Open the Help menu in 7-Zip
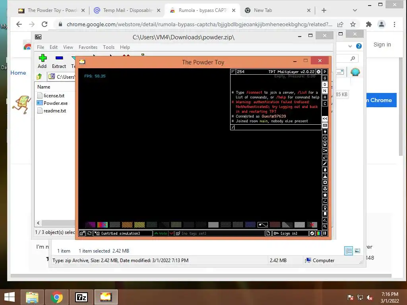This screenshot has height=305, width=407. (125, 47)
